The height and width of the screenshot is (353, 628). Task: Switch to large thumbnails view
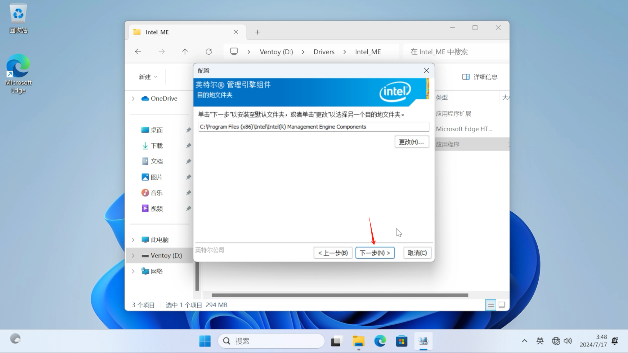pos(502,305)
